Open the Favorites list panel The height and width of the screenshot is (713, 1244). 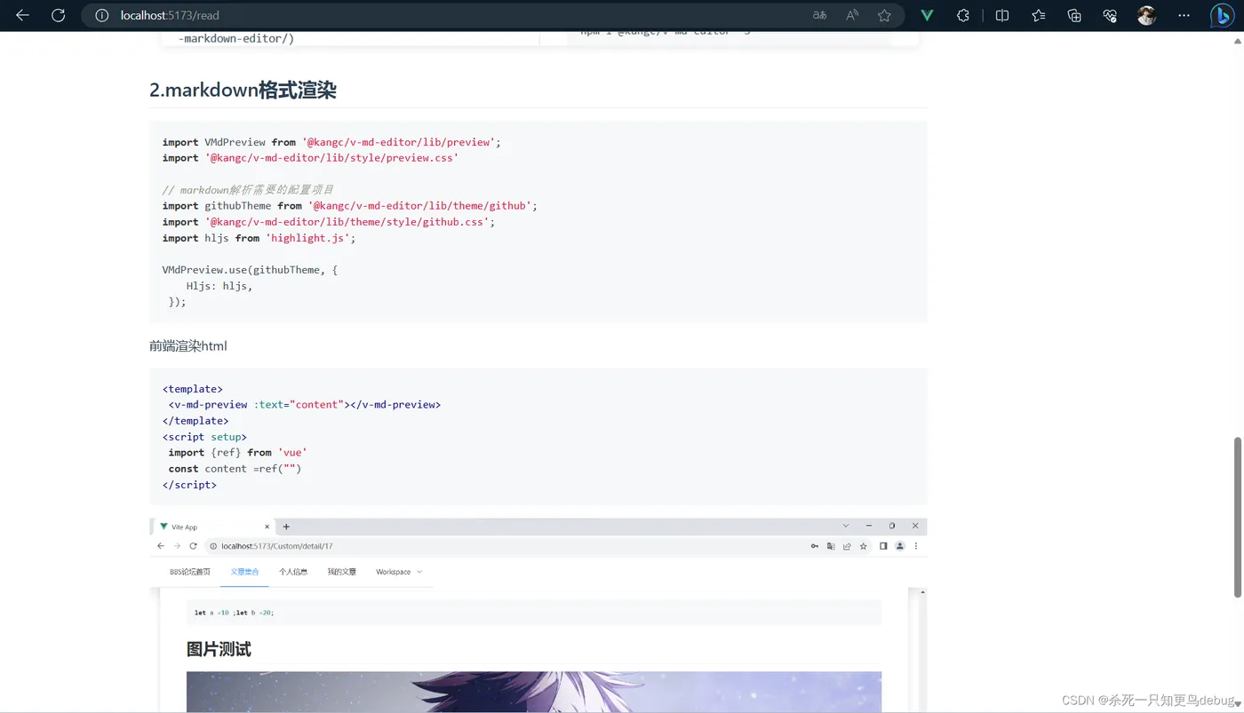pyautogui.click(x=1039, y=15)
